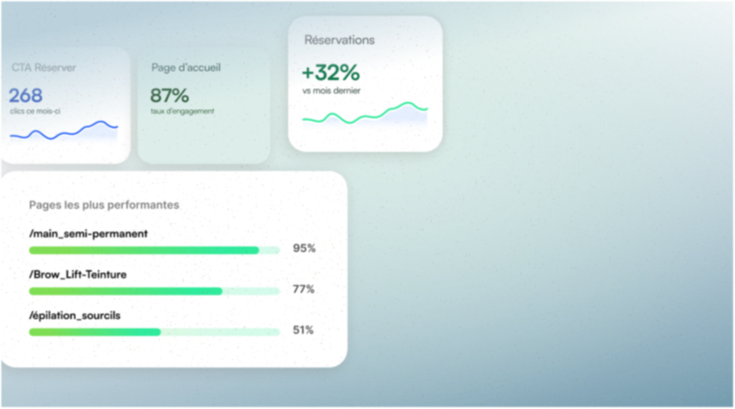This screenshot has width=735, height=409.
Task: Click the /main_semi-permanent progress bar
Action: tap(154, 250)
